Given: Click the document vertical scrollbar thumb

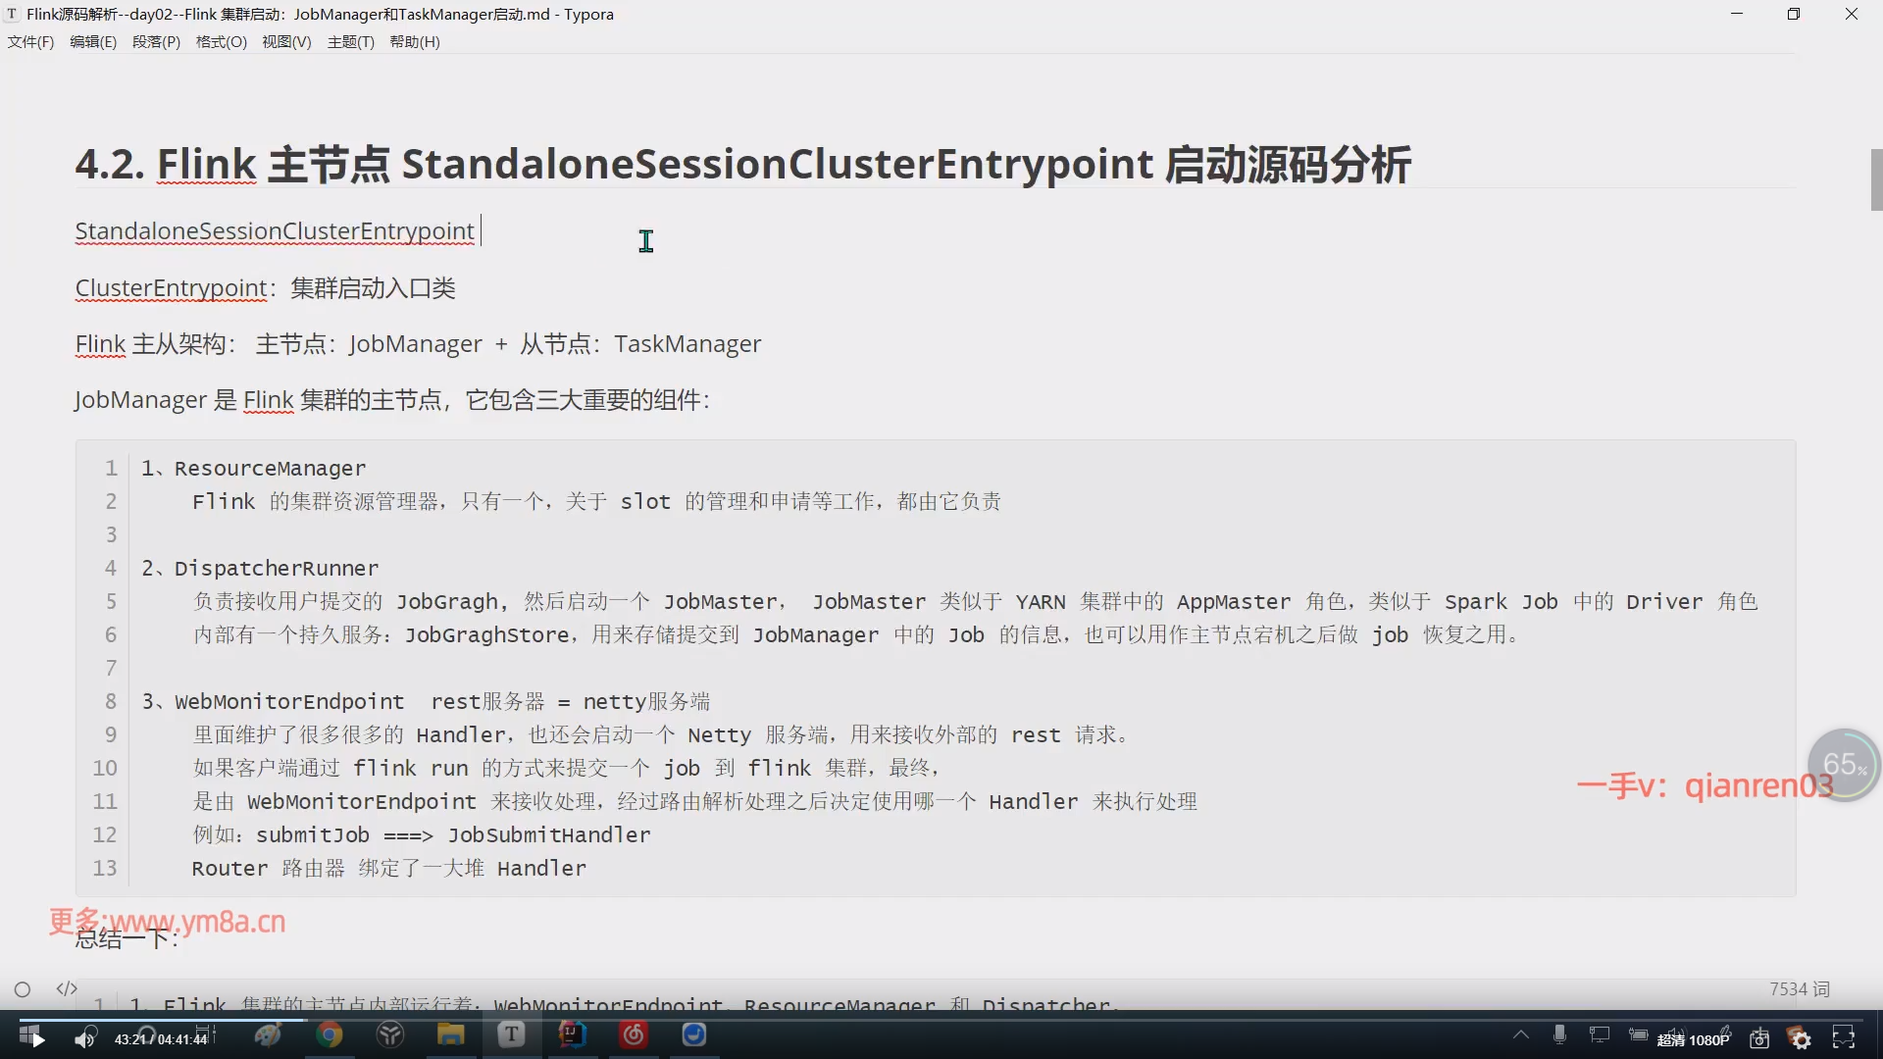Looking at the screenshot, I should (x=1876, y=179).
